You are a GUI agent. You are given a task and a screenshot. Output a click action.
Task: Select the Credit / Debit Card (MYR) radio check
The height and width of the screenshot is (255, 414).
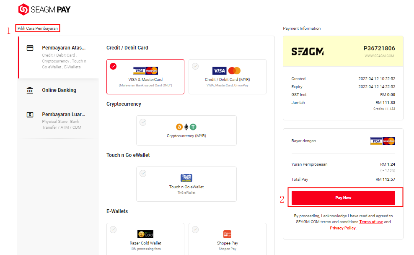pyautogui.click(x=195, y=66)
